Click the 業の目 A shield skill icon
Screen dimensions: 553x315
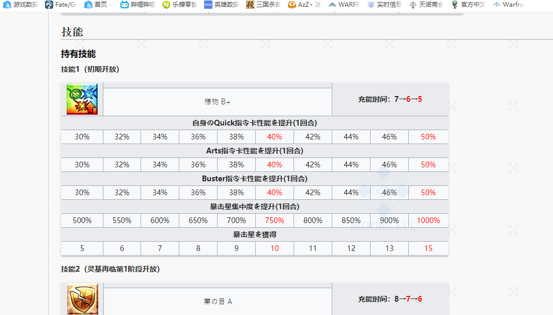tap(83, 299)
